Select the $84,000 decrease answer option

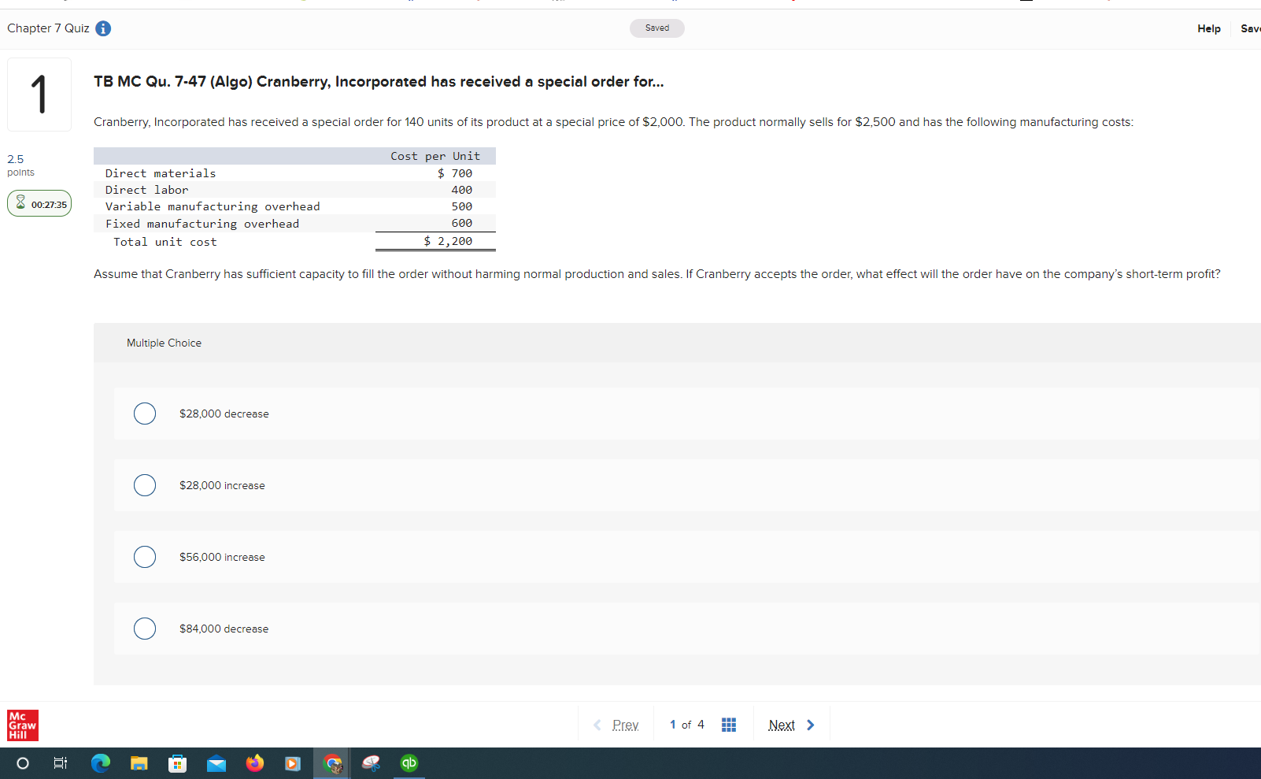coord(145,629)
